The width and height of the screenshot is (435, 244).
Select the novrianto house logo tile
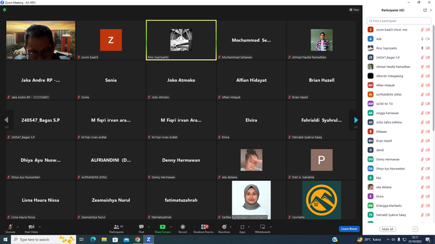coord(321,200)
